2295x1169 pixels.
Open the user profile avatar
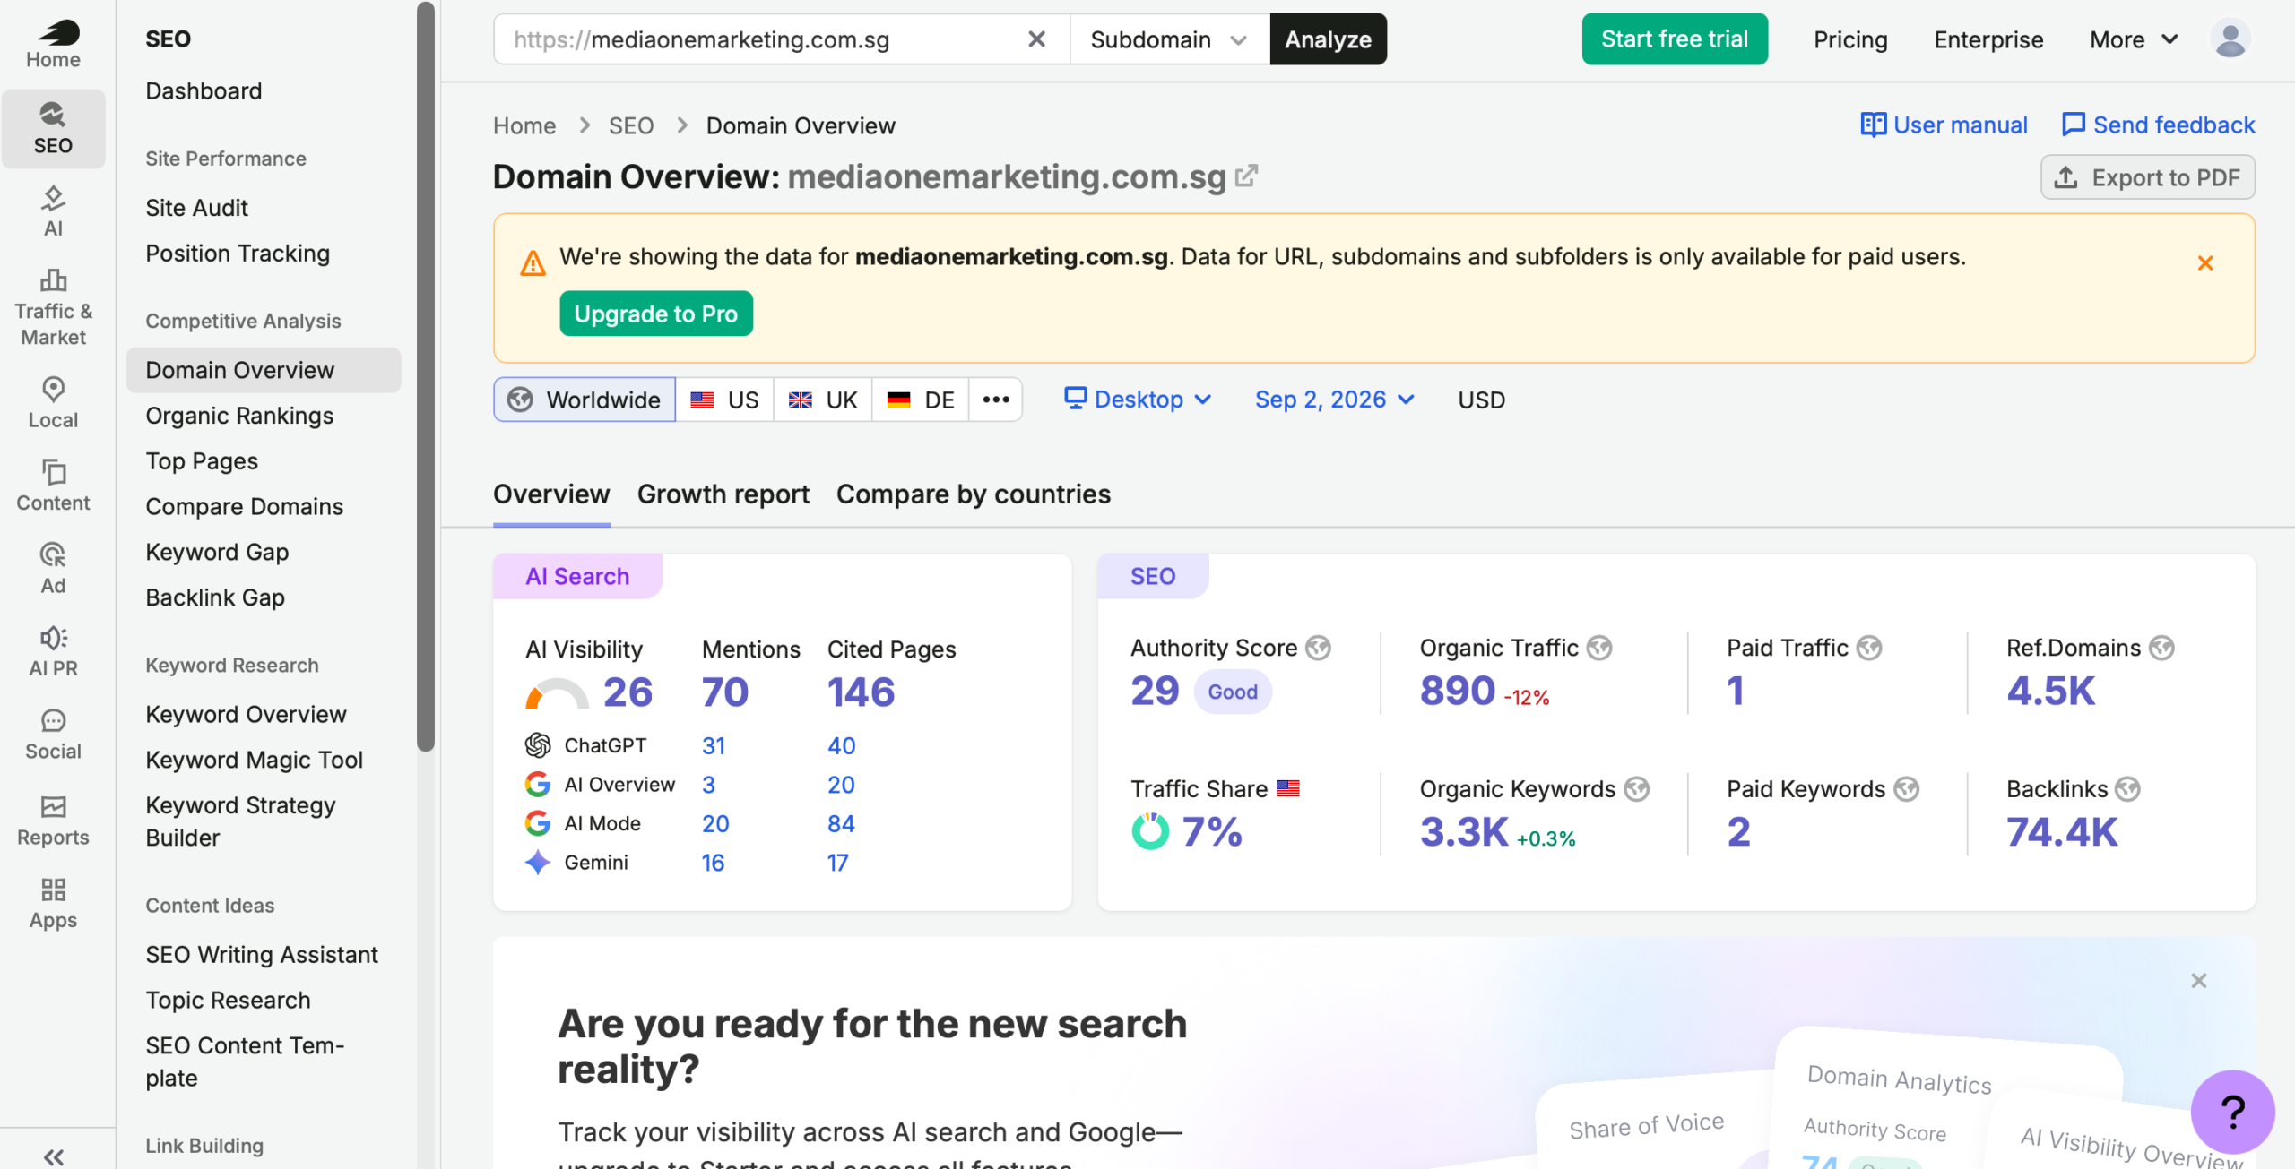click(2230, 39)
